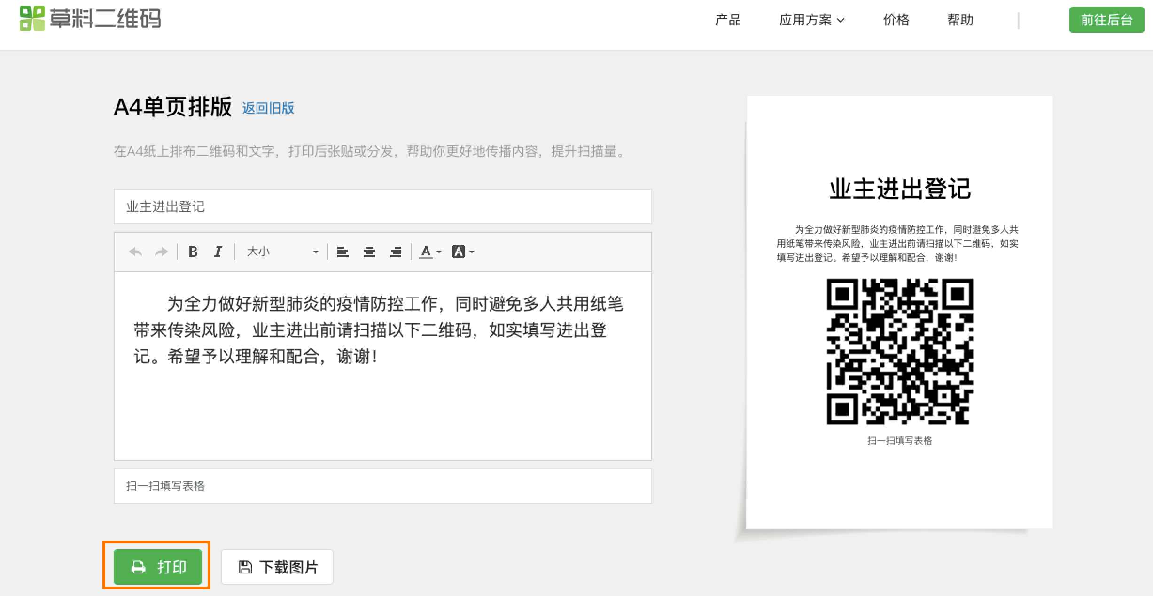Click the green 打印 button
The image size is (1153, 596).
pyautogui.click(x=158, y=567)
